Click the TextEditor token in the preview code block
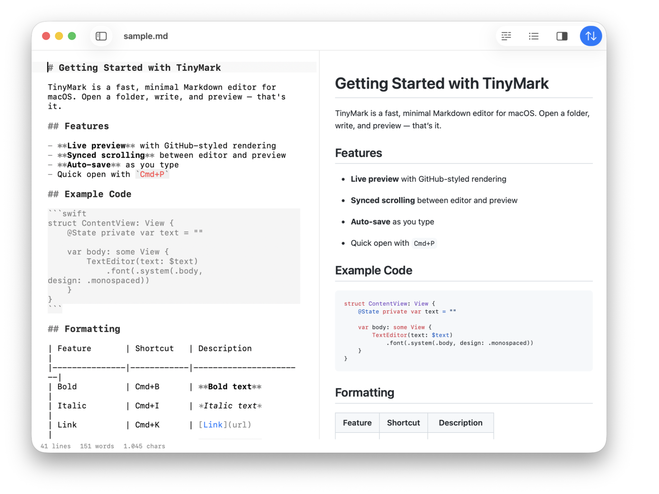This screenshot has width=659, height=494. (x=389, y=335)
